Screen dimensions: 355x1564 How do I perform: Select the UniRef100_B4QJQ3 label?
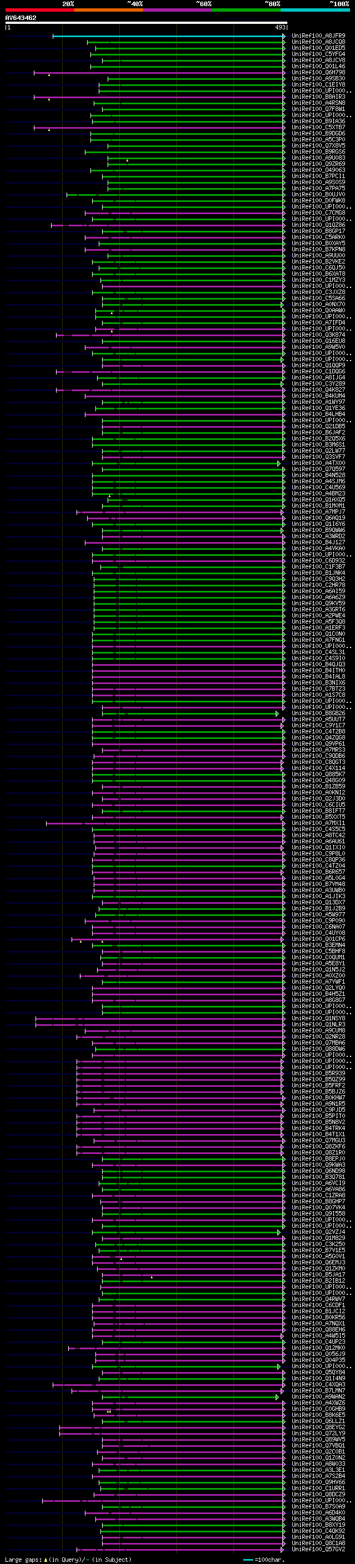[x=318, y=664]
